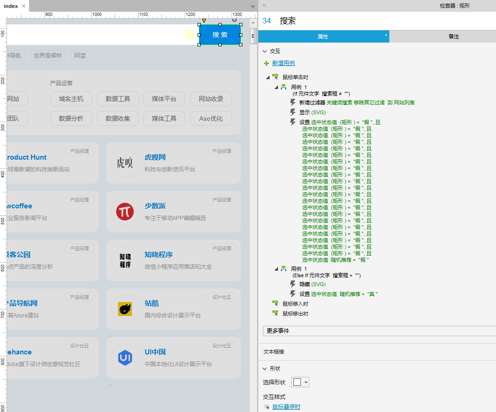Click the 产品运营 section heading
This screenshot has width=496, height=412.
pyautogui.click(x=61, y=83)
